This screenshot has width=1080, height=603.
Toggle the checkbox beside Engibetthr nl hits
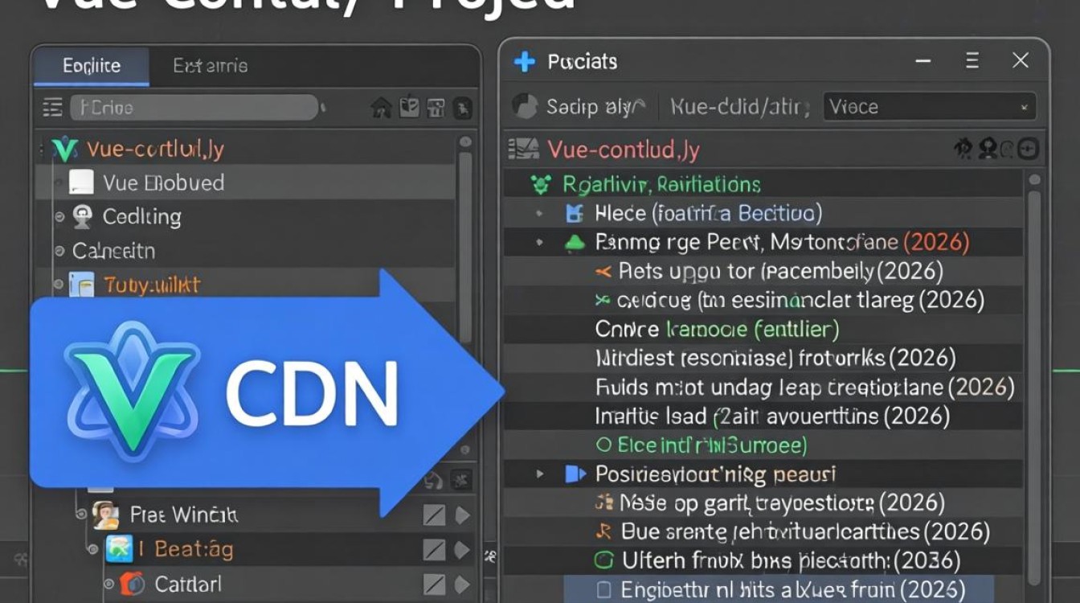(604, 589)
